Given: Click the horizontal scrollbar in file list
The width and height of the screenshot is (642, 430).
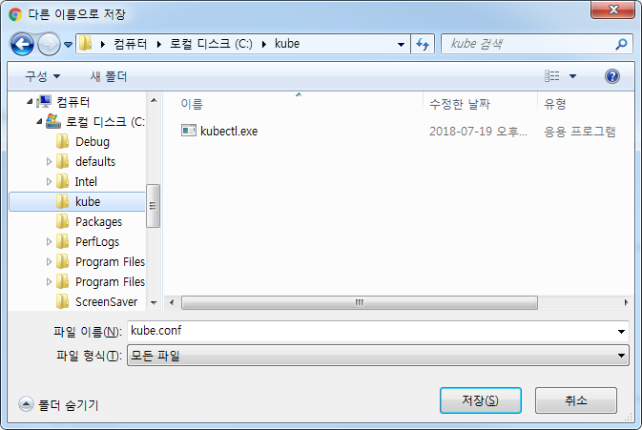Looking at the screenshot, I should (x=359, y=303).
